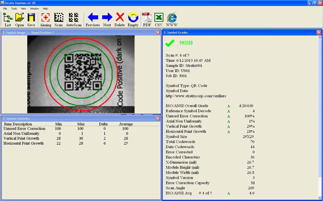Save with the floppy disk icon

(x=31, y=19)
